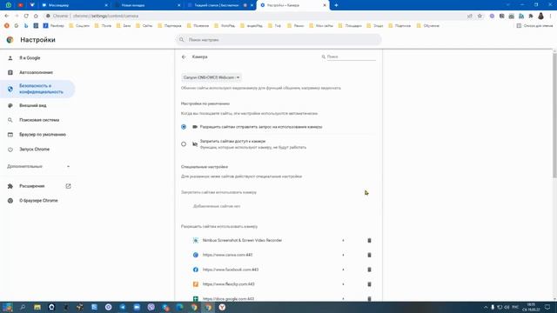Expand the flexclip.com entry arrow
This screenshot has width=557, height=313.
[343, 284]
